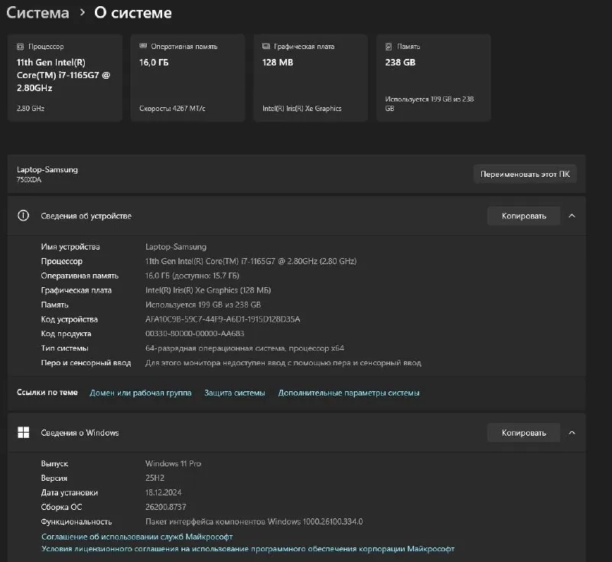This screenshot has width=612, height=562.
Task: Open Дополнительные параметры системы link
Action: 349,393
